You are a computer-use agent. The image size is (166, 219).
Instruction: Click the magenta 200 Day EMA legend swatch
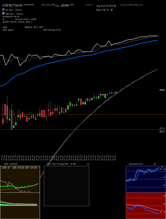4,13
